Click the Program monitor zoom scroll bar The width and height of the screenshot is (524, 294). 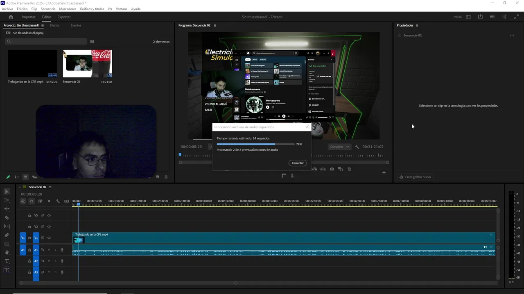tap(284, 162)
